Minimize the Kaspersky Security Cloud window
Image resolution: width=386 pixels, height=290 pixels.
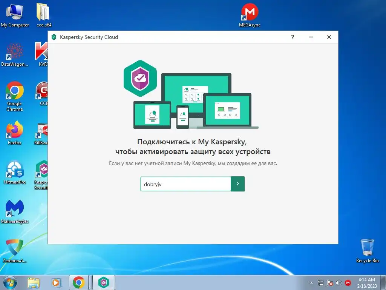[x=311, y=37]
